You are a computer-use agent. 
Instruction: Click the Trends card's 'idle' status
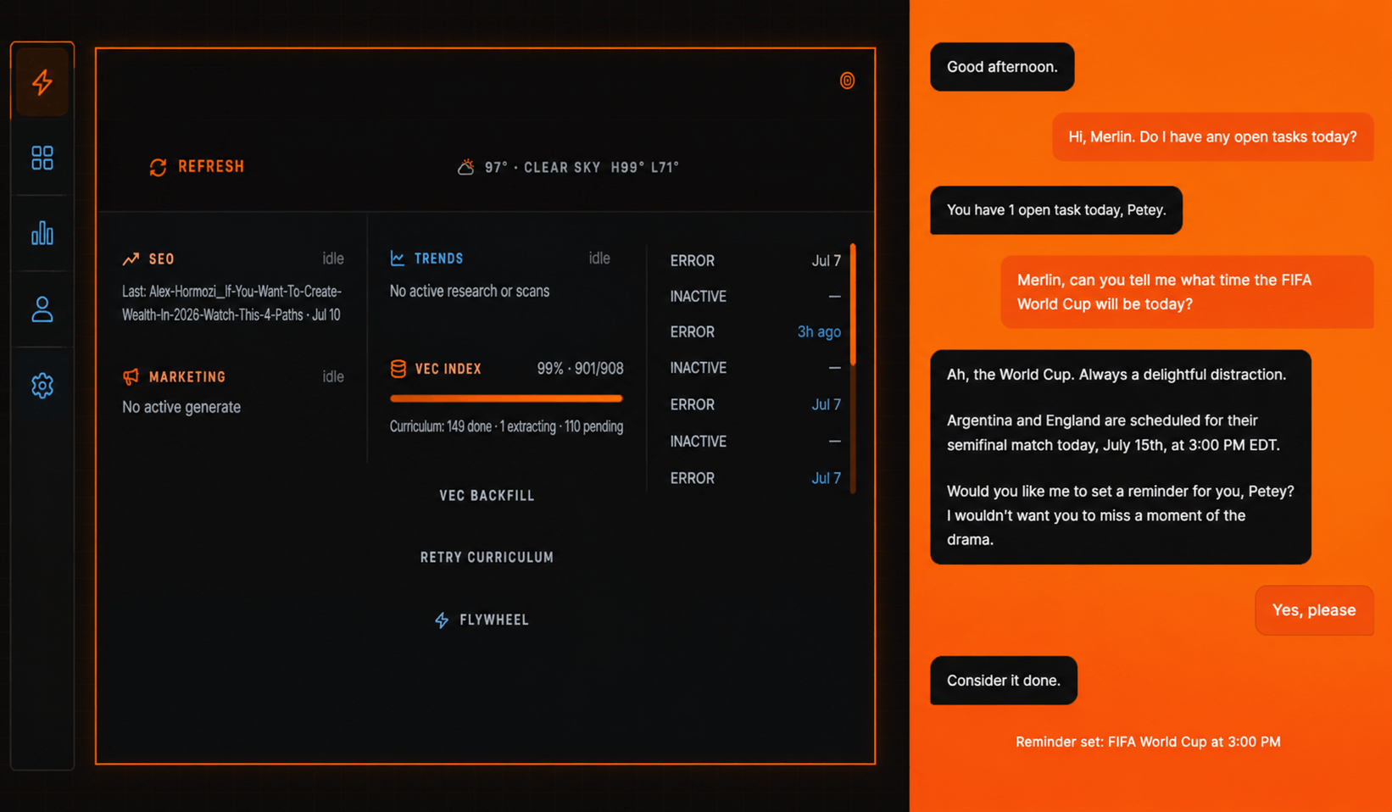(599, 259)
